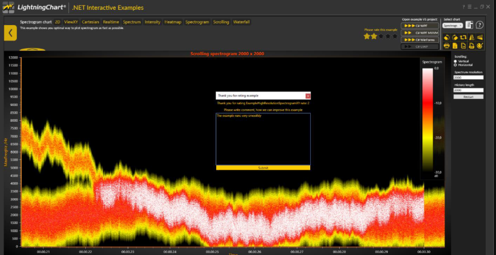Click the Spectrogram tag
Viewport: 496px width, 255px height.
[197, 22]
